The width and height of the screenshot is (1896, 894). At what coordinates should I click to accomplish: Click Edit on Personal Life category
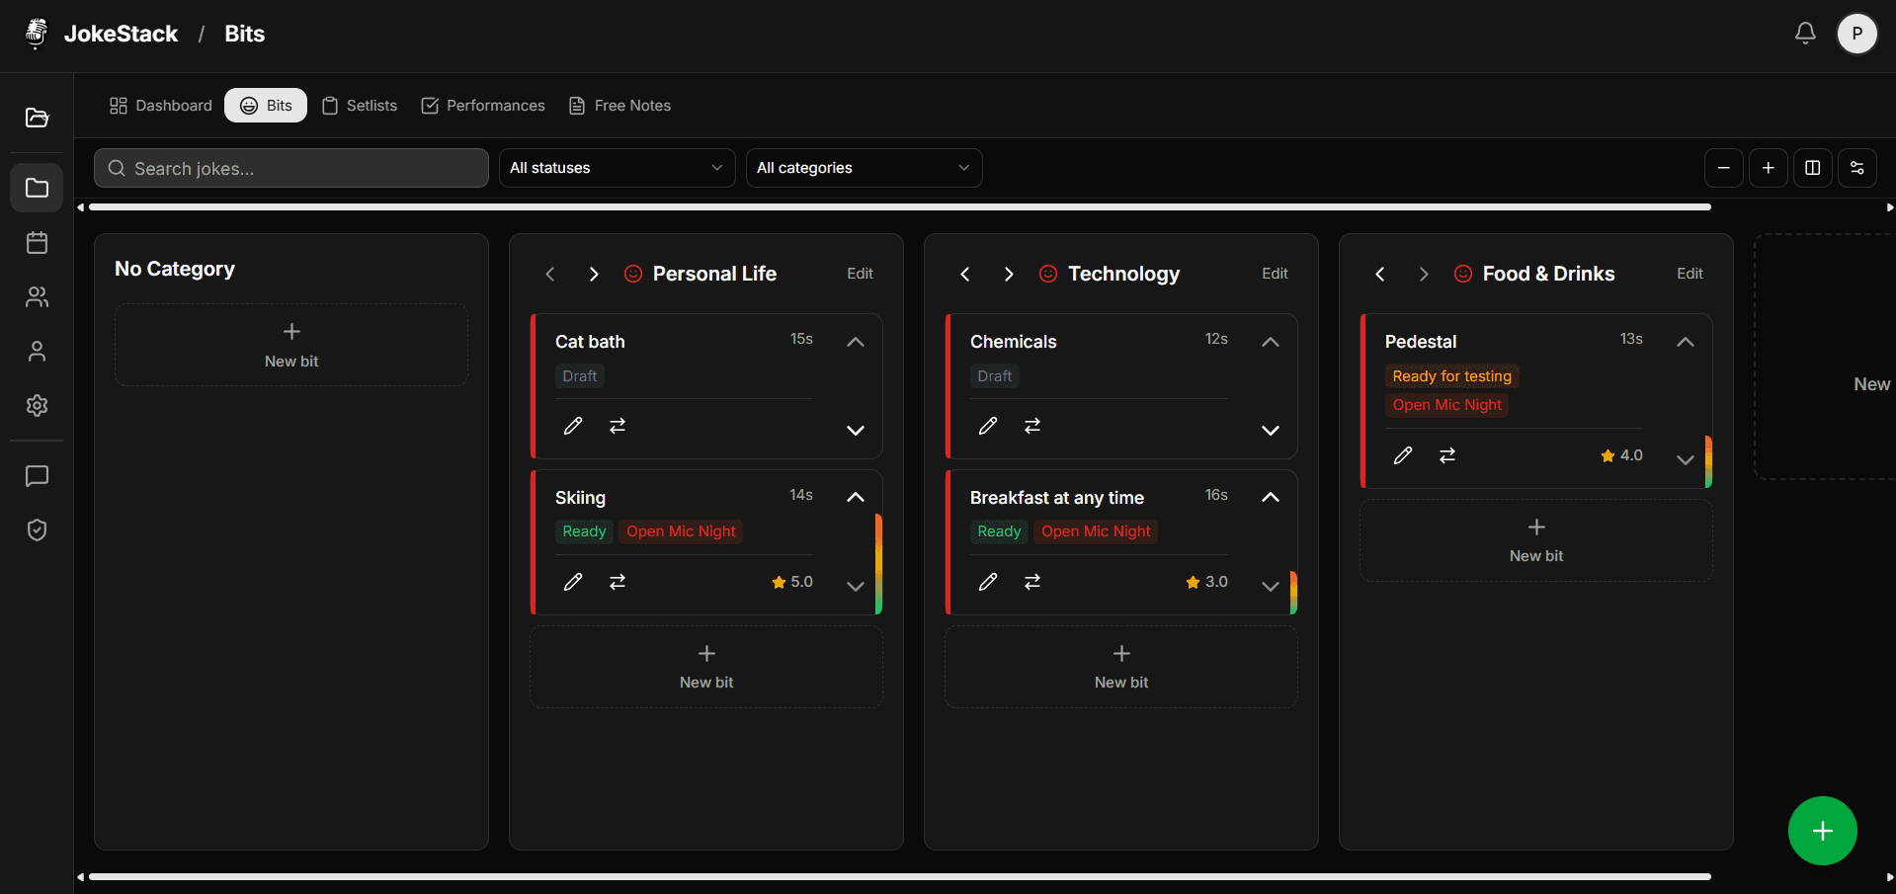[x=860, y=274]
